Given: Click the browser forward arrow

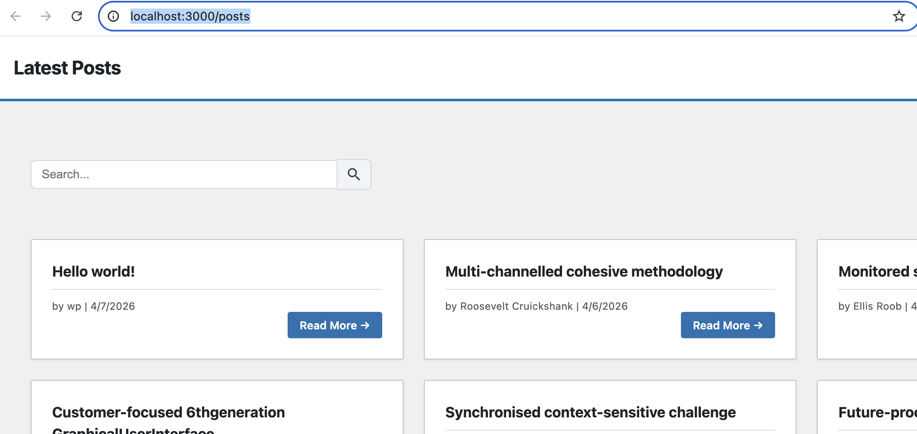Looking at the screenshot, I should 46,16.
